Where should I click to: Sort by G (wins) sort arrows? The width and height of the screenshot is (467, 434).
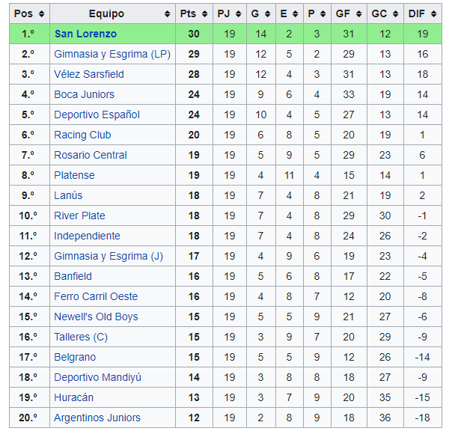tap(267, 13)
